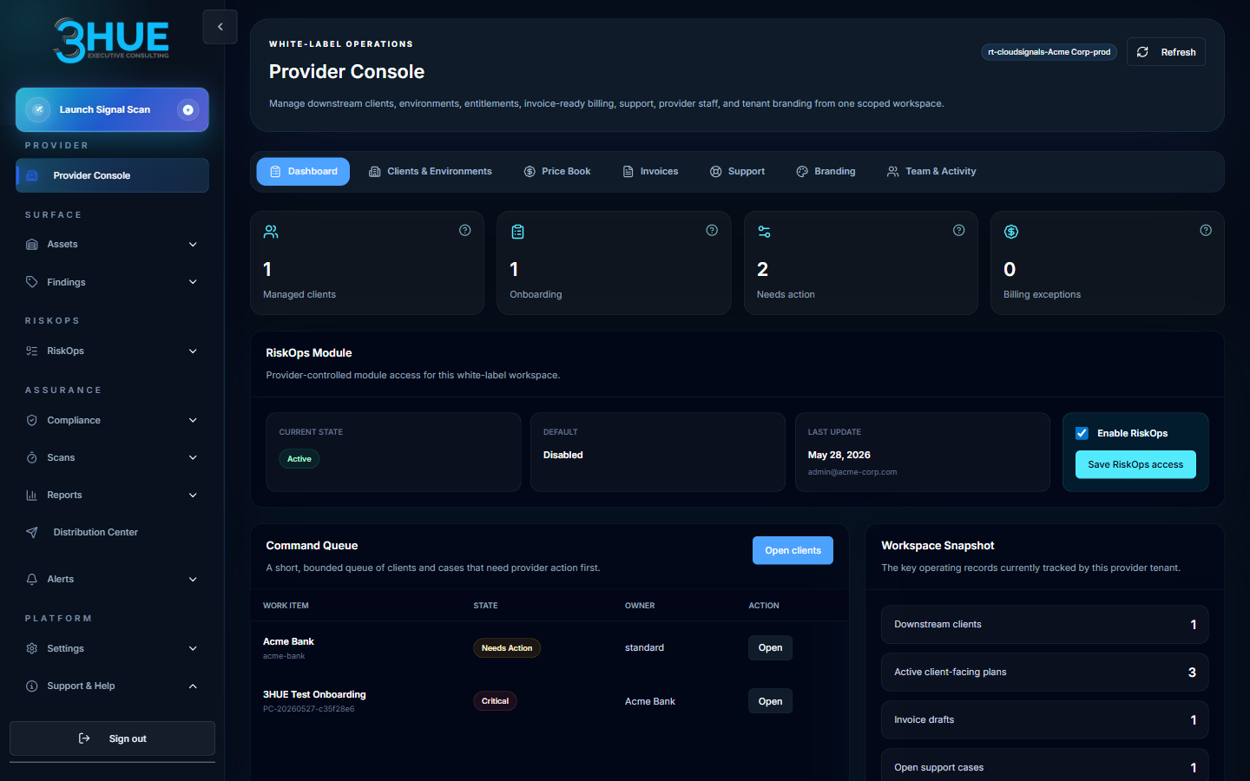This screenshot has height=781, width=1250.
Task: Click the Needs action sliders icon
Action: [x=764, y=232]
